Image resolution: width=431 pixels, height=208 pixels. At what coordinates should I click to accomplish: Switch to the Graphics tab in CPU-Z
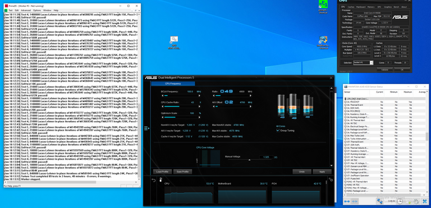click(388, 7)
